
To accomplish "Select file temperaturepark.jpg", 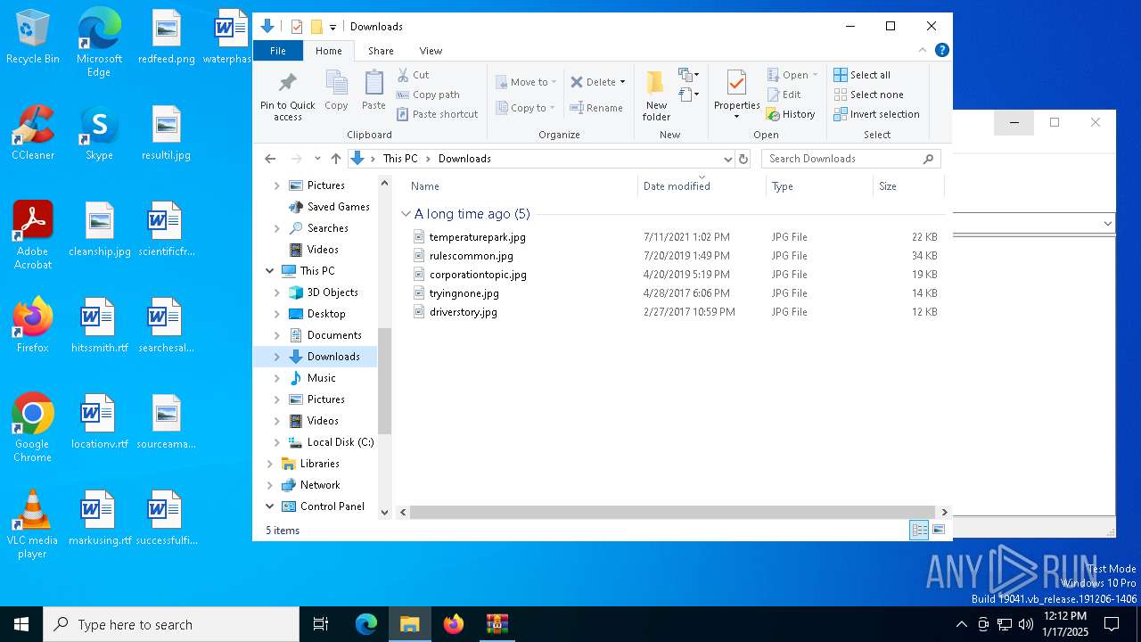I will (477, 237).
